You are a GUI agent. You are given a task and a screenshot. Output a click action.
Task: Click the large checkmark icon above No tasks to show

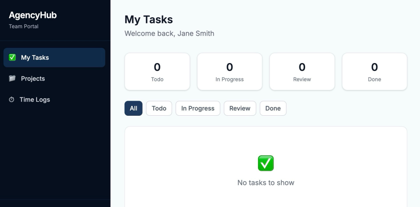pos(266,163)
